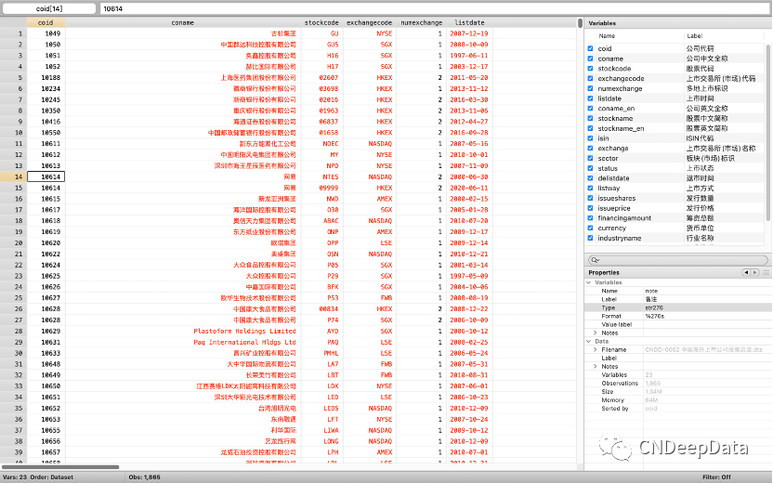
Task: Click the data grid vertical scrollbar
Action: click(580, 22)
